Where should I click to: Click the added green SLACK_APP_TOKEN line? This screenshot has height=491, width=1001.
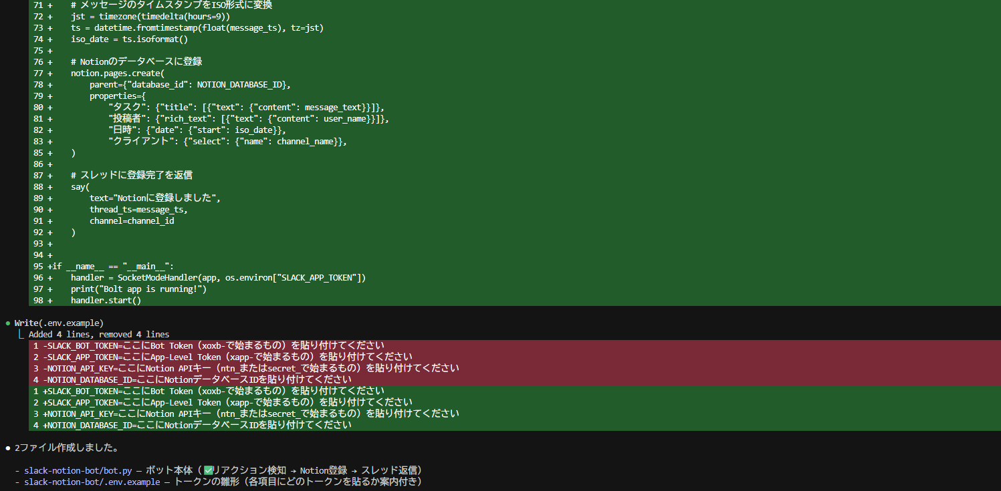227,403
